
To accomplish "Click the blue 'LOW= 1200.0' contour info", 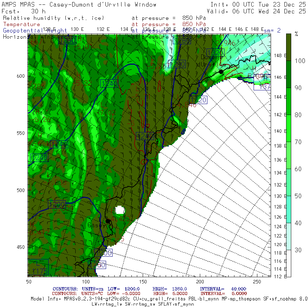I will tap(124, 289).
